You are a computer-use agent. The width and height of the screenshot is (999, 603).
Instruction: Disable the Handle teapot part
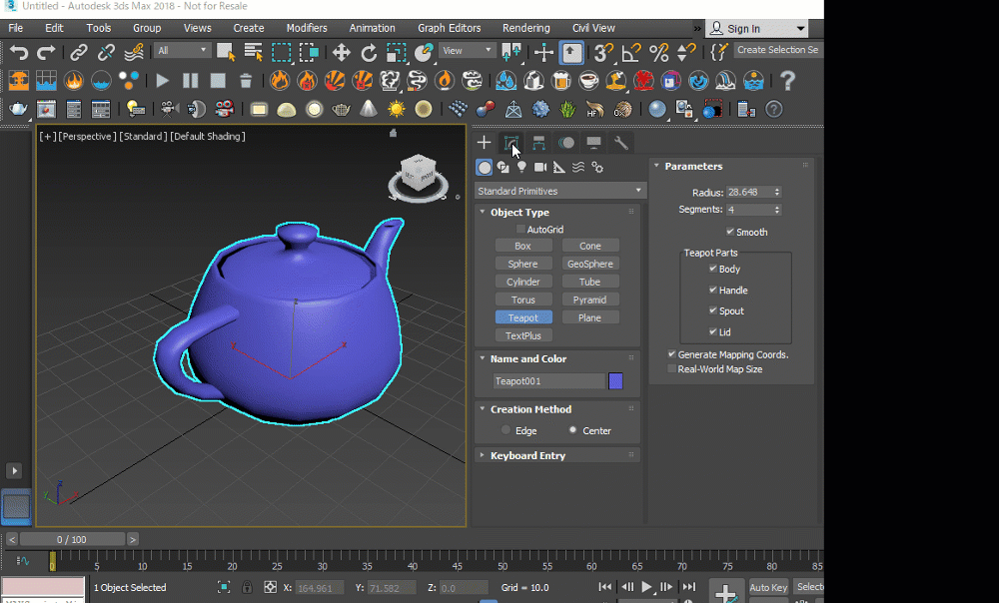click(x=713, y=290)
